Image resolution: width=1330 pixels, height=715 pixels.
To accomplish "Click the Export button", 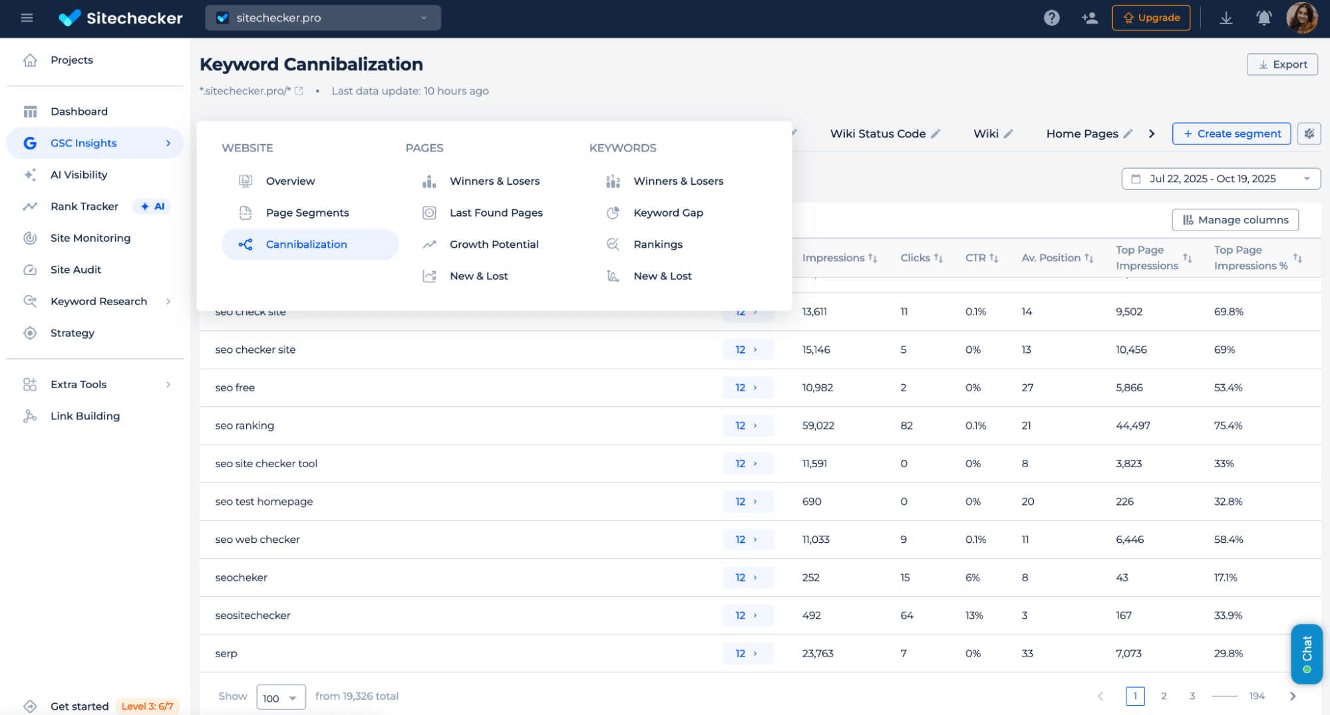I will pyautogui.click(x=1281, y=64).
